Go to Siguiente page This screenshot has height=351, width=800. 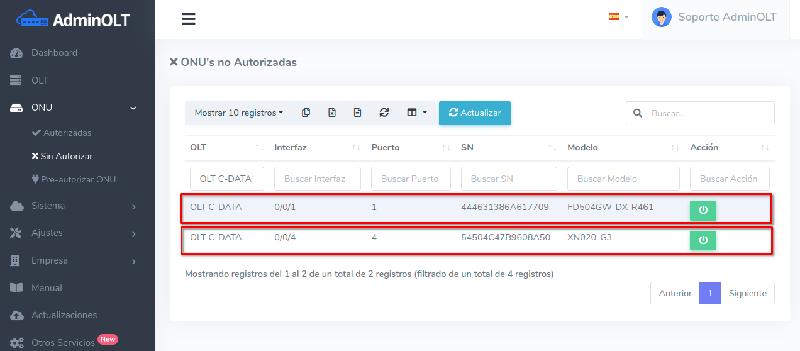coord(747,293)
